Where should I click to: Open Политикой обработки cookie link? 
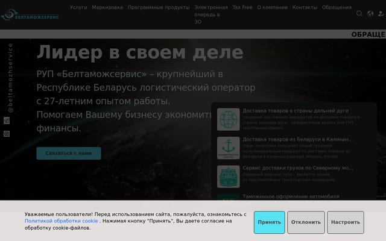pyautogui.click(x=62, y=221)
